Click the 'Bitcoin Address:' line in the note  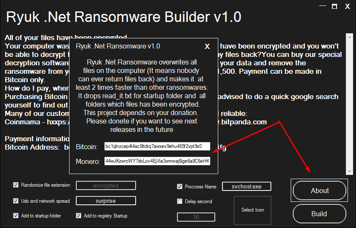[32, 148]
